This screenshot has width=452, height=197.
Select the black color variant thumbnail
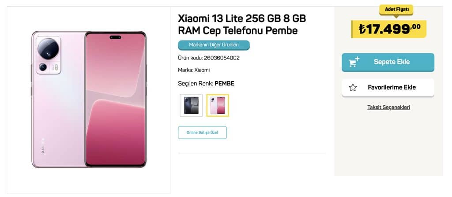pyautogui.click(x=191, y=105)
